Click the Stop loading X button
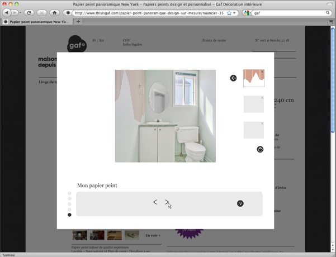Image resolution: width=336 pixels, height=257 pixels. [41, 13]
